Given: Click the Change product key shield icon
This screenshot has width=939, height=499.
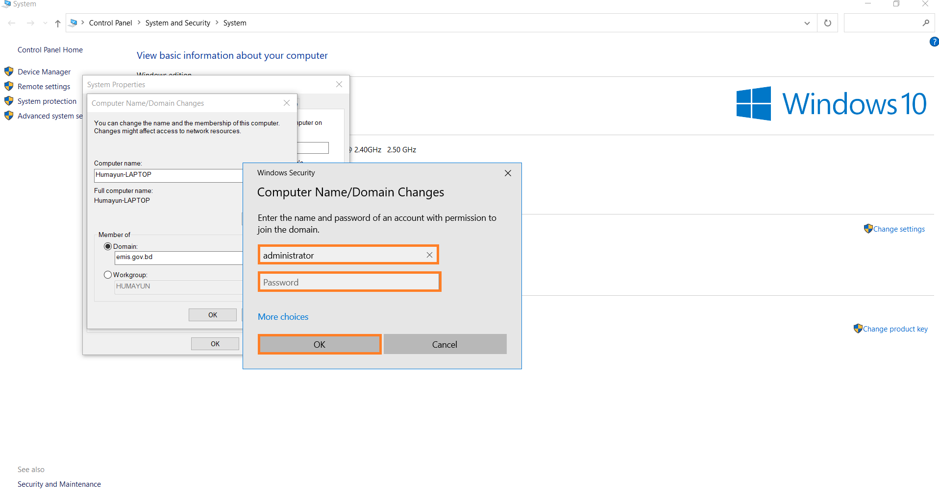Looking at the screenshot, I should click(x=858, y=328).
